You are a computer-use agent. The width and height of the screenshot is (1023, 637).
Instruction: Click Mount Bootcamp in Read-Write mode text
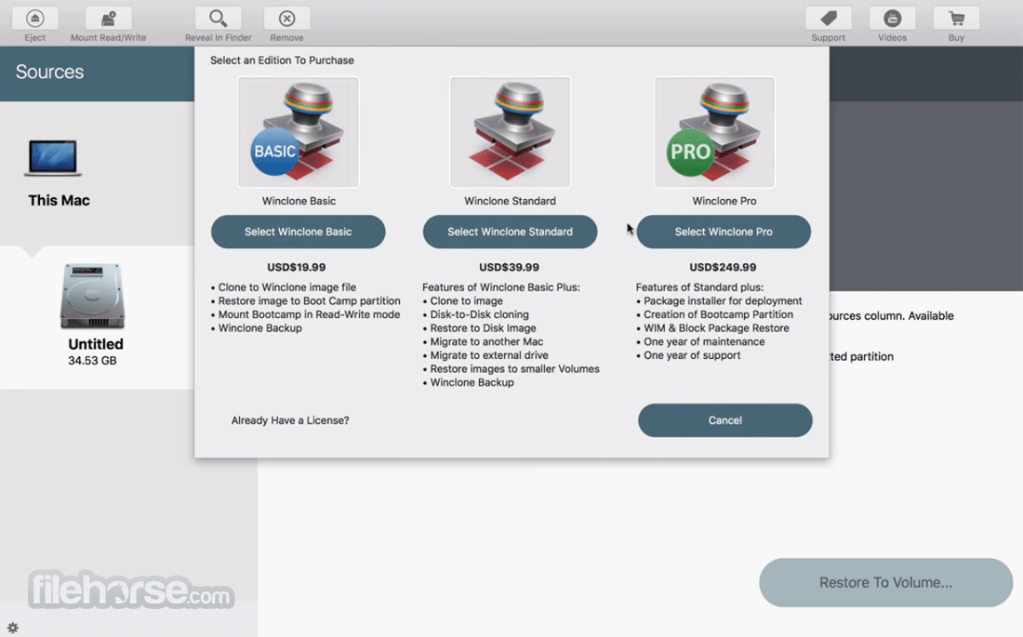pyautogui.click(x=310, y=314)
